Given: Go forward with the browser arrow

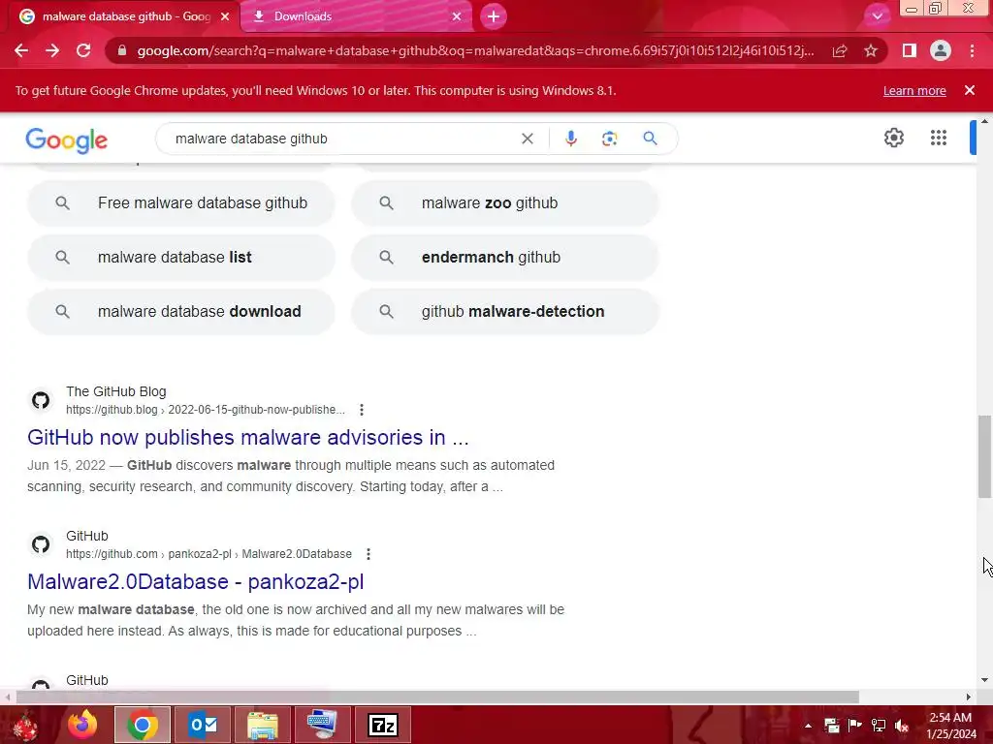Looking at the screenshot, I should 52,50.
